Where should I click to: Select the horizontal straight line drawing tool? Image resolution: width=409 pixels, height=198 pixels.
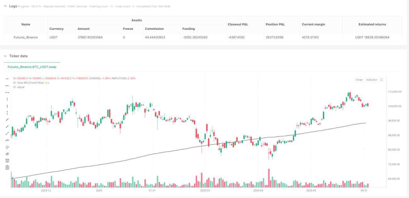click(7, 78)
